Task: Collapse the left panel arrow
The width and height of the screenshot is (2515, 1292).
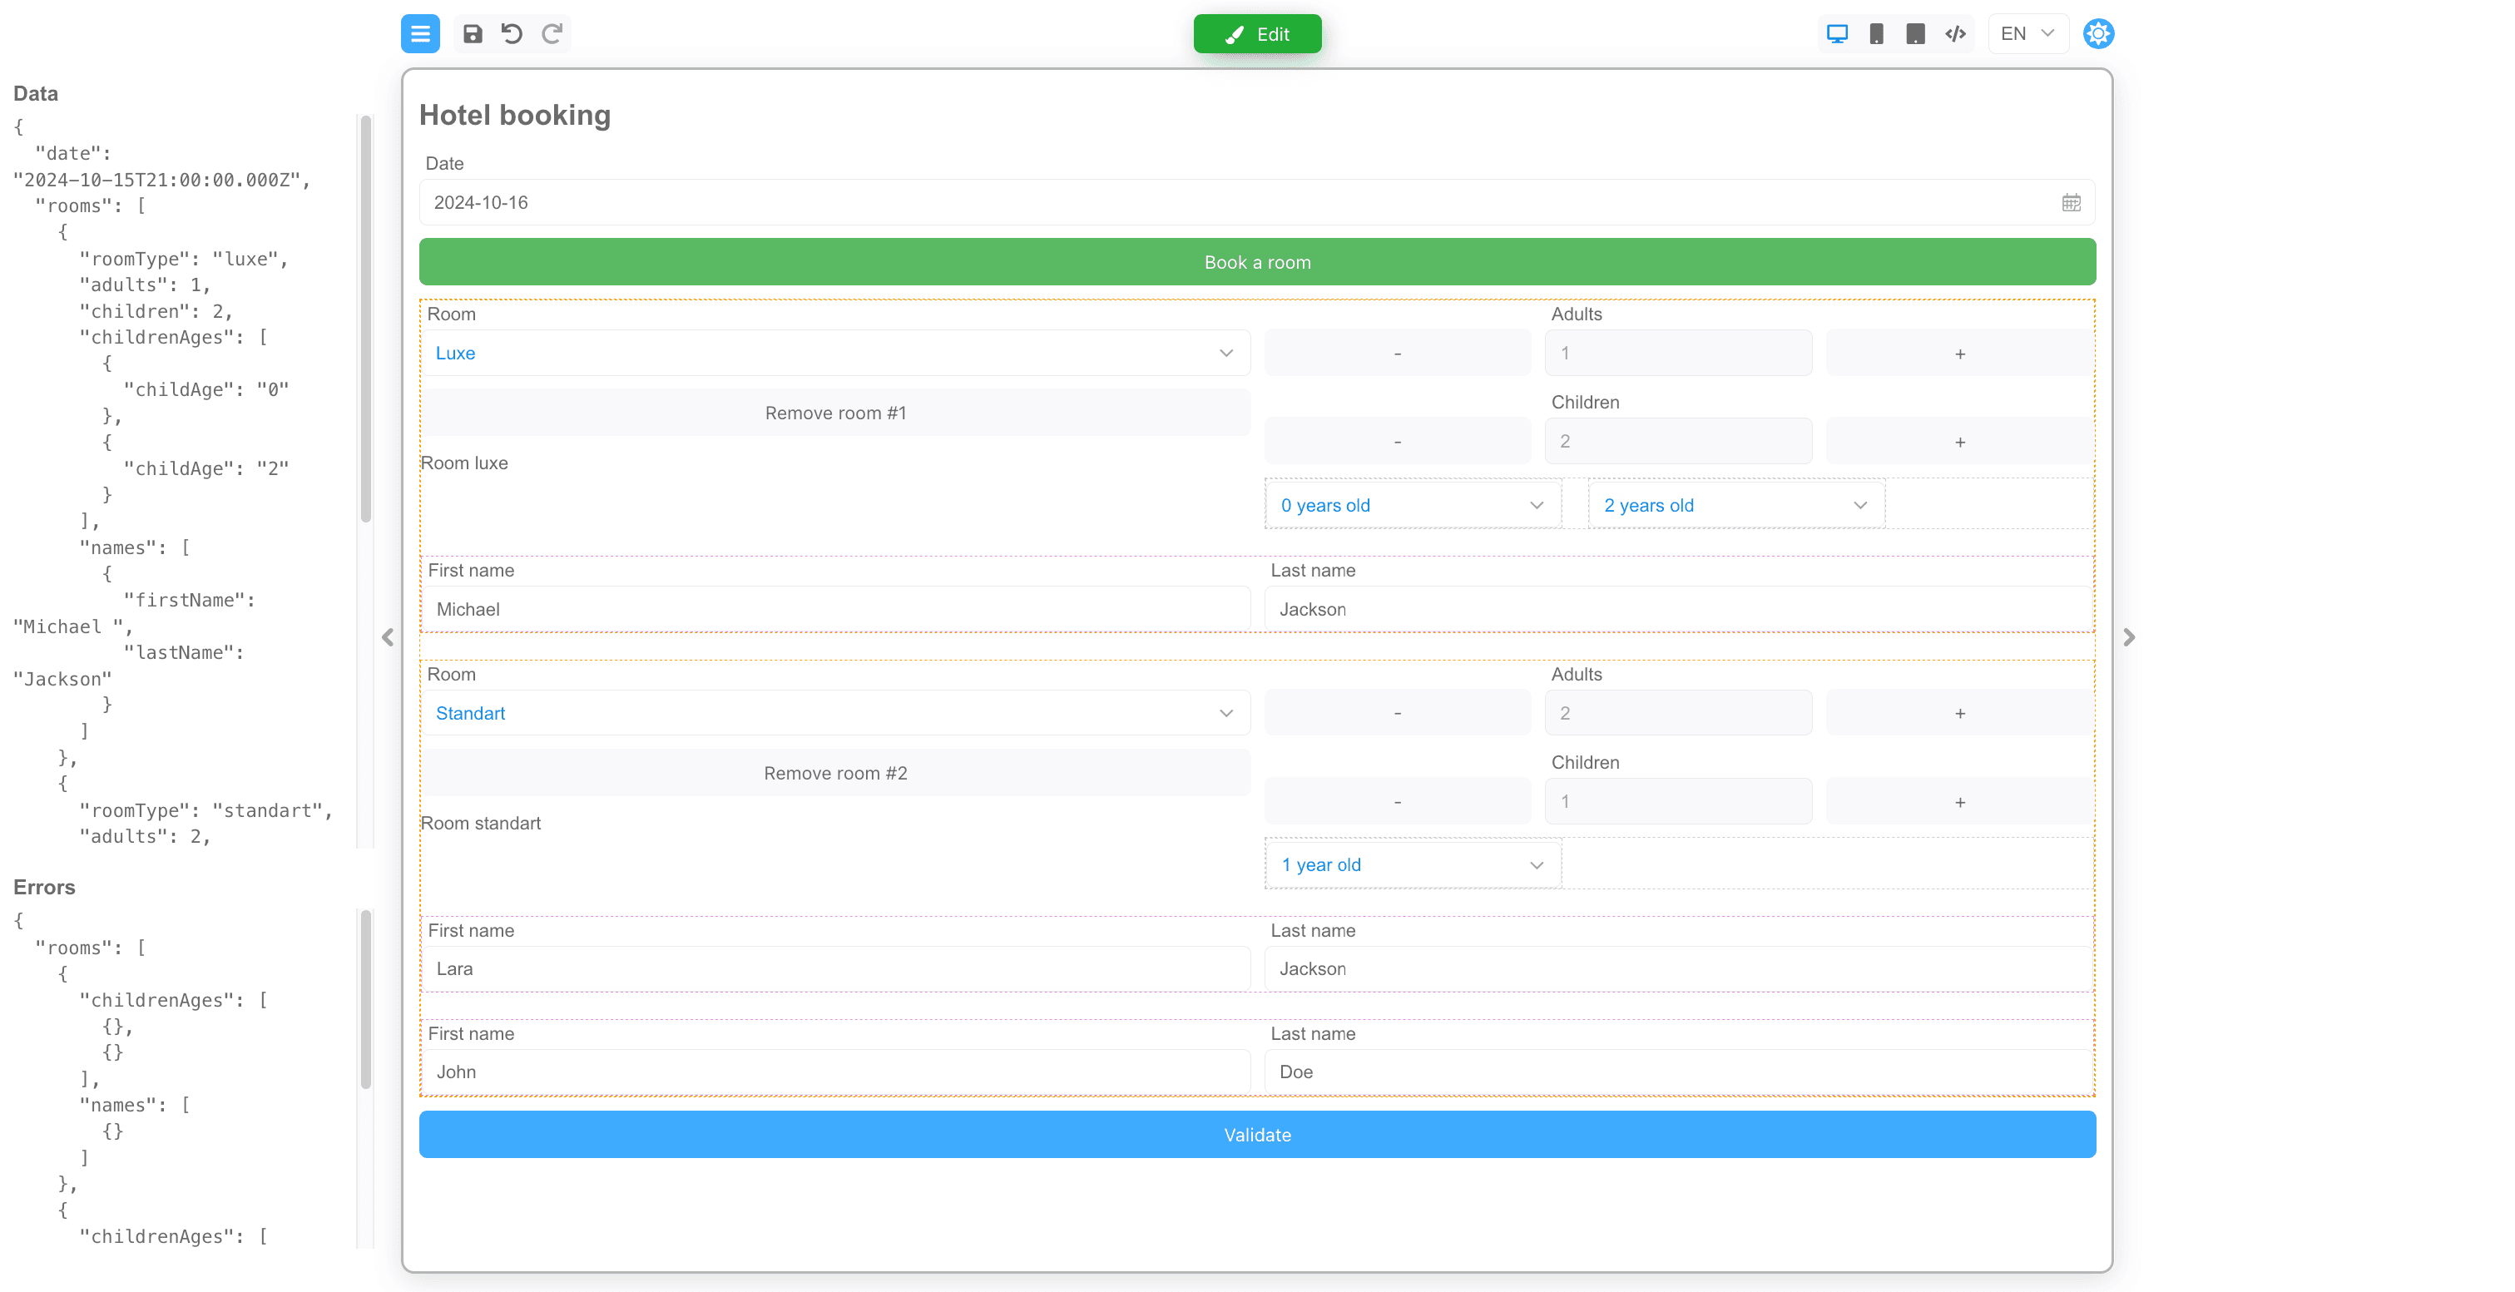Action: (388, 638)
